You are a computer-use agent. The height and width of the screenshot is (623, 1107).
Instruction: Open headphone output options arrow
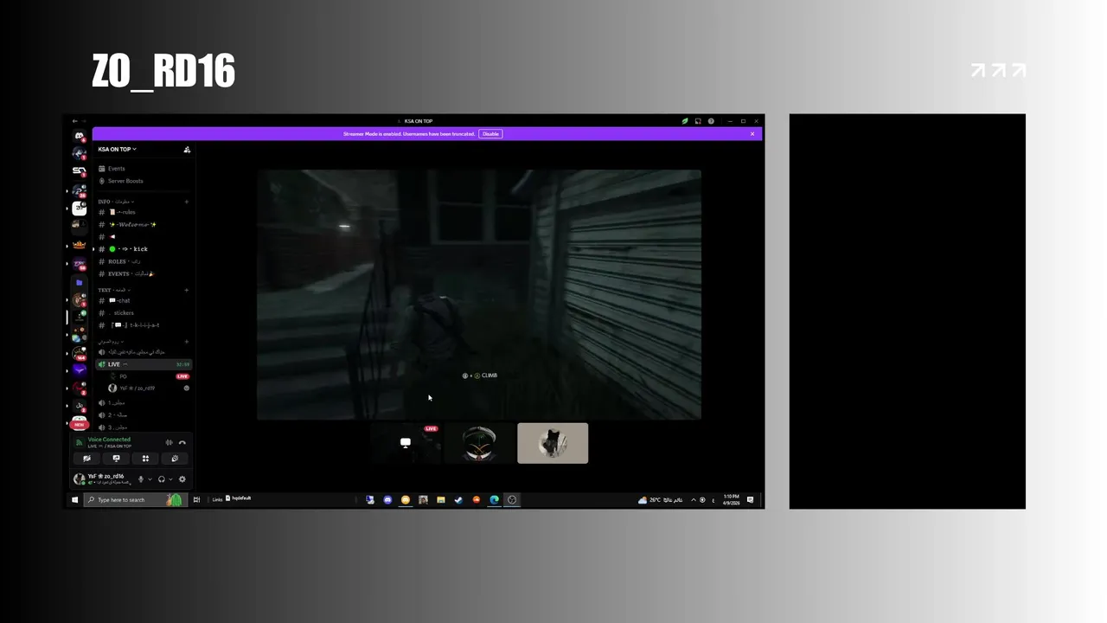(170, 479)
